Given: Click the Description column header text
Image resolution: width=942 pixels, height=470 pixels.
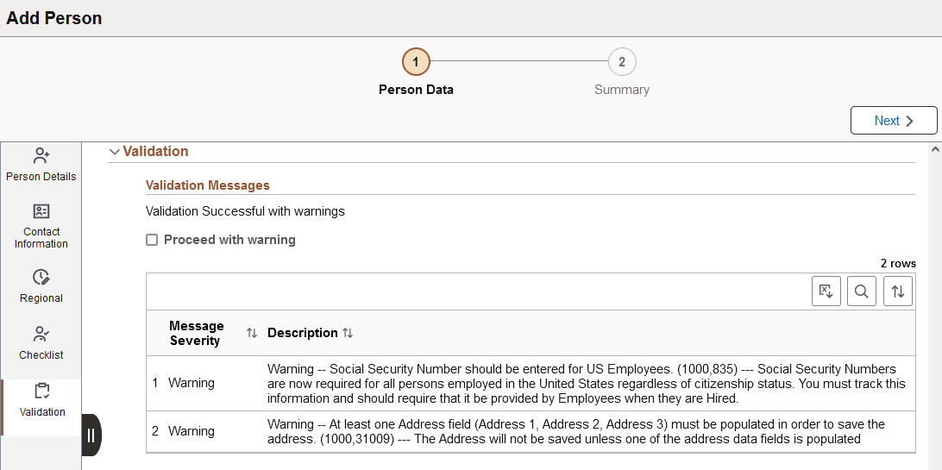Looking at the screenshot, I should (x=302, y=333).
